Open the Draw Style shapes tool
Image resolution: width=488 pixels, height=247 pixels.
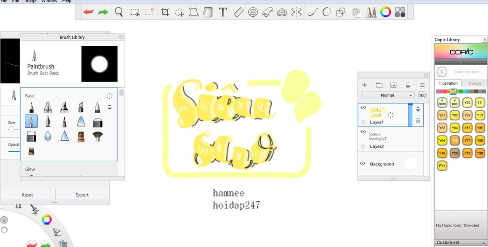coord(341,12)
